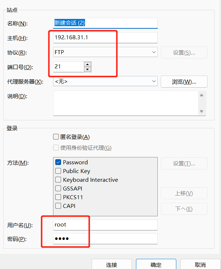Focus the host address field
This screenshot has width=221, height=269.
[x=105, y=38]
